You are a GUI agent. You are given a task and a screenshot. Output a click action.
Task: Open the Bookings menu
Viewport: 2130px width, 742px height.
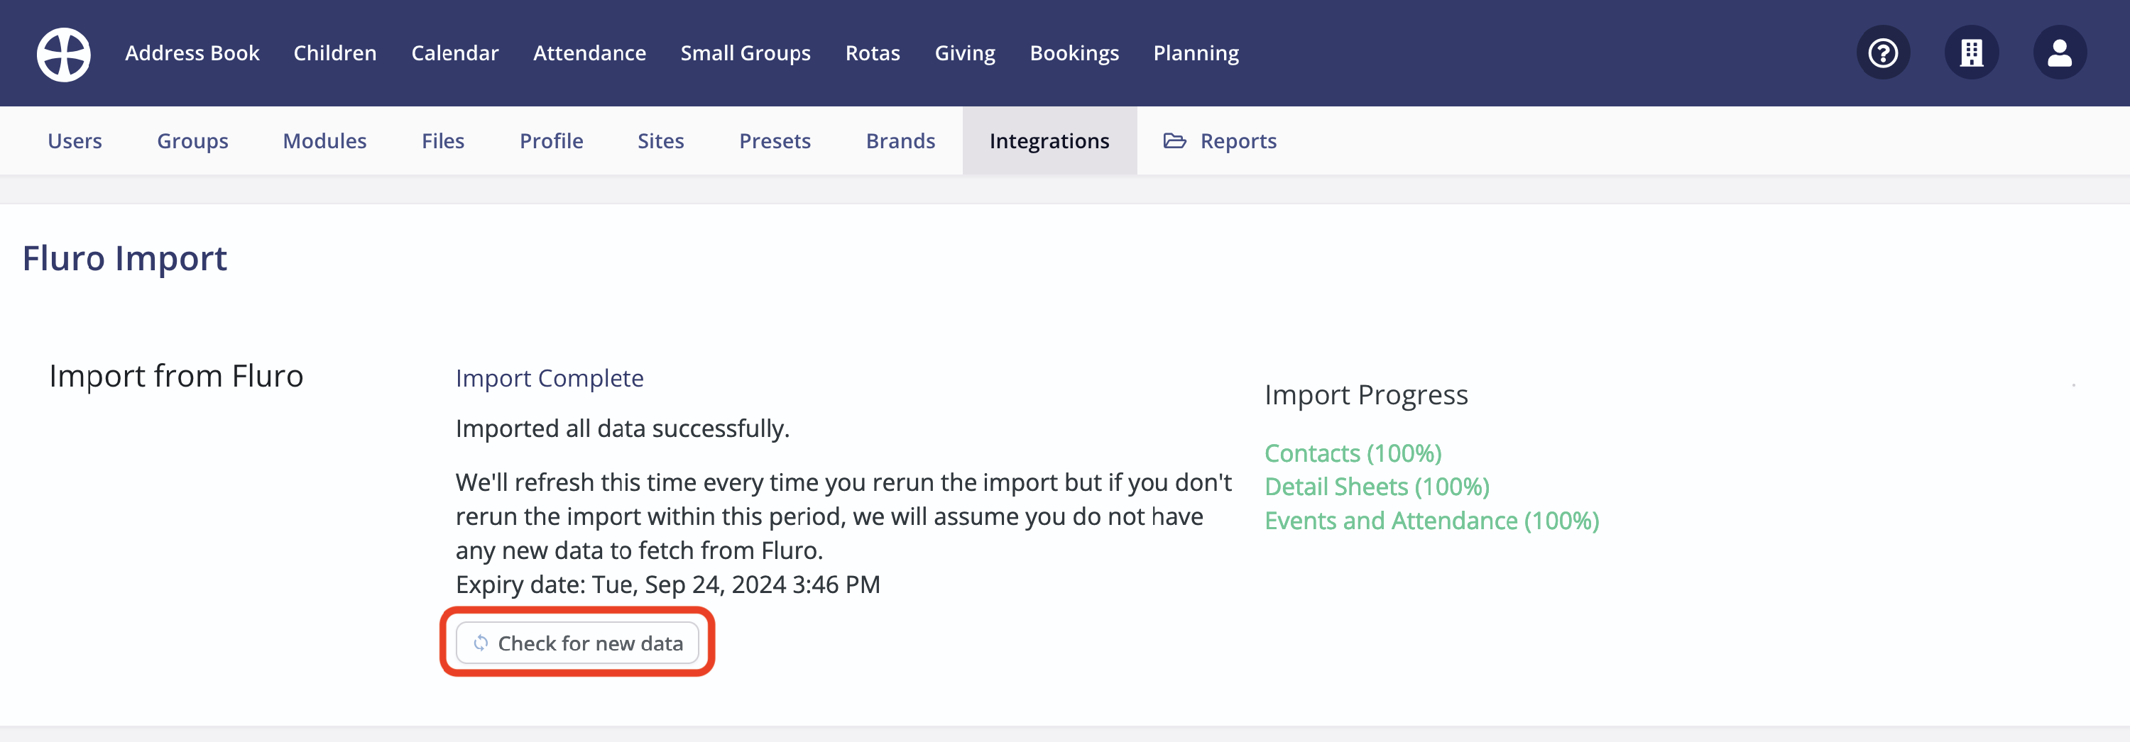pyautogui.click(x=1074, y=52)
